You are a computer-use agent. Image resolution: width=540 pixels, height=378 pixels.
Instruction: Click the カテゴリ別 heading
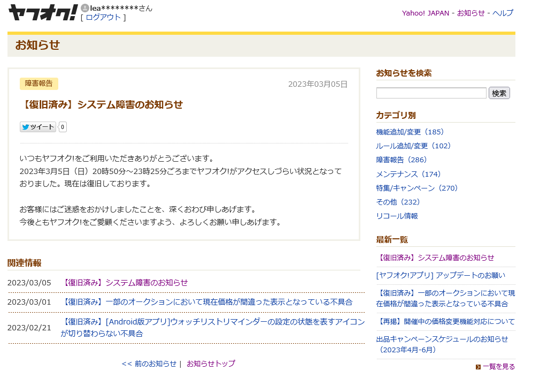click(396, 115)
